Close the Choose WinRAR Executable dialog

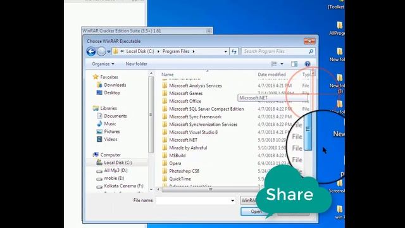[309, 41]
